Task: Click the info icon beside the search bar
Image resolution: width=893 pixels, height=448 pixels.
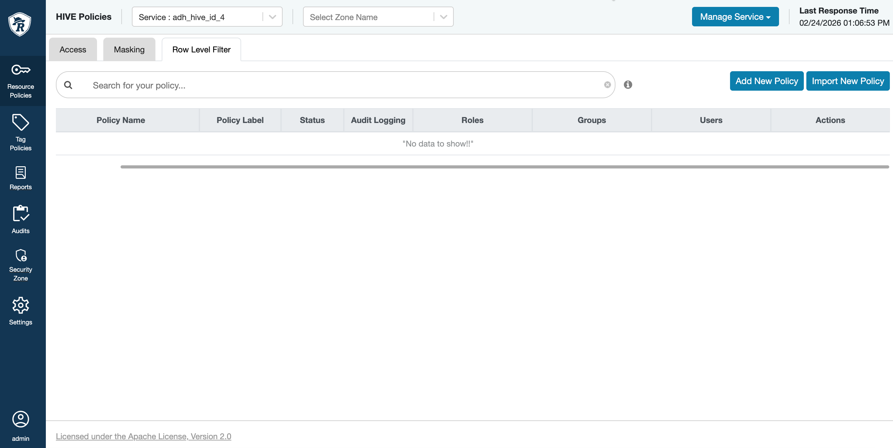Action: pos(628,84)
